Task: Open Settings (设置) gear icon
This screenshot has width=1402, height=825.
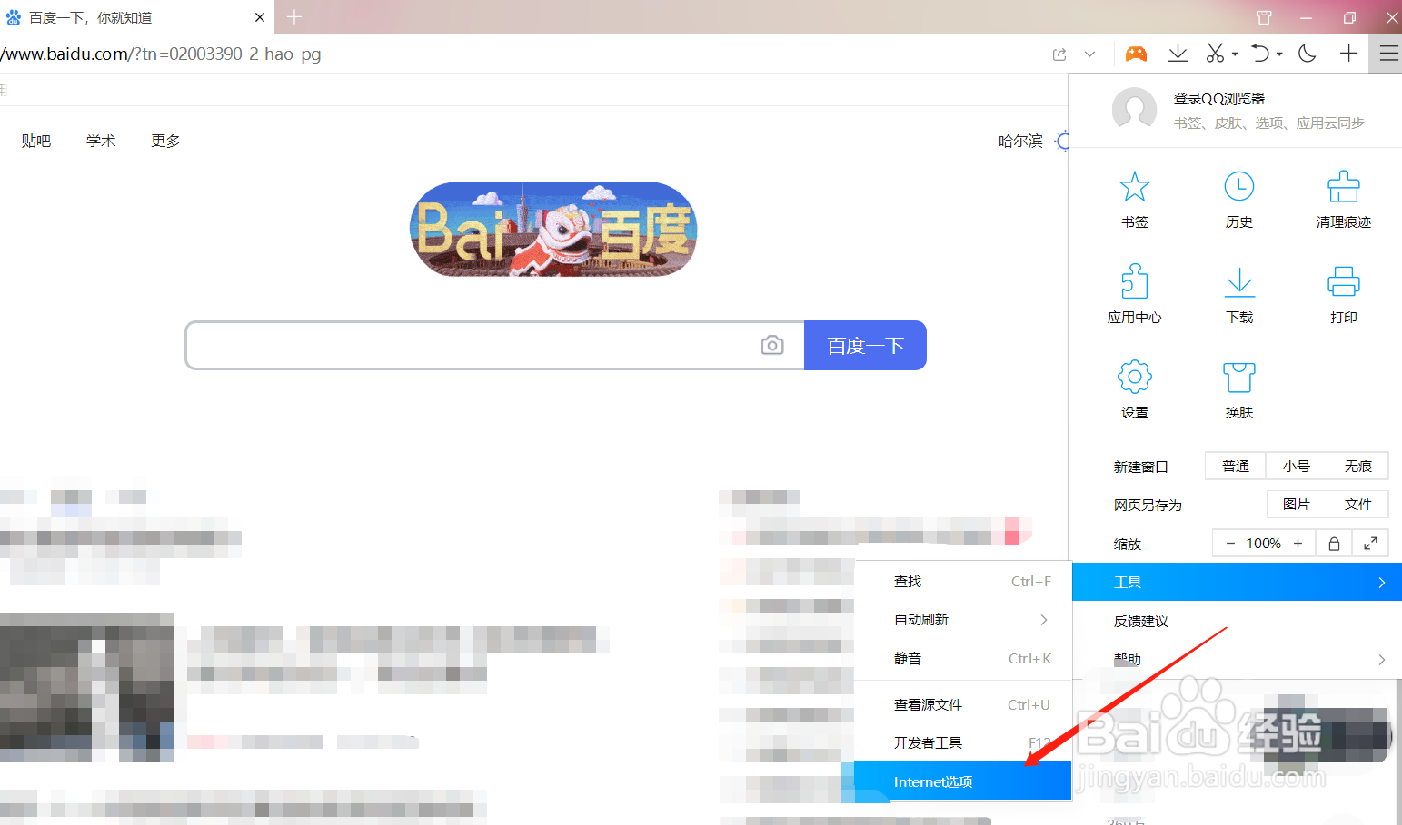Action: click(1134, 377)
